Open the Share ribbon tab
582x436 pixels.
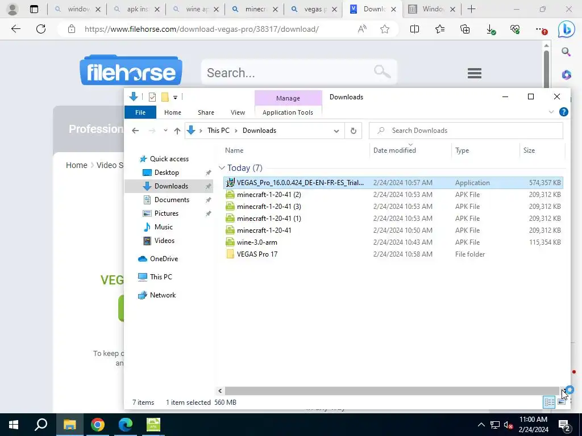(206, 112)
